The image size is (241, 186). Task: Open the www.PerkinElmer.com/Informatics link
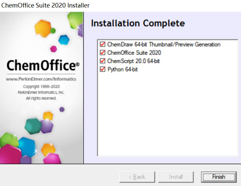(x=41, y=79)
